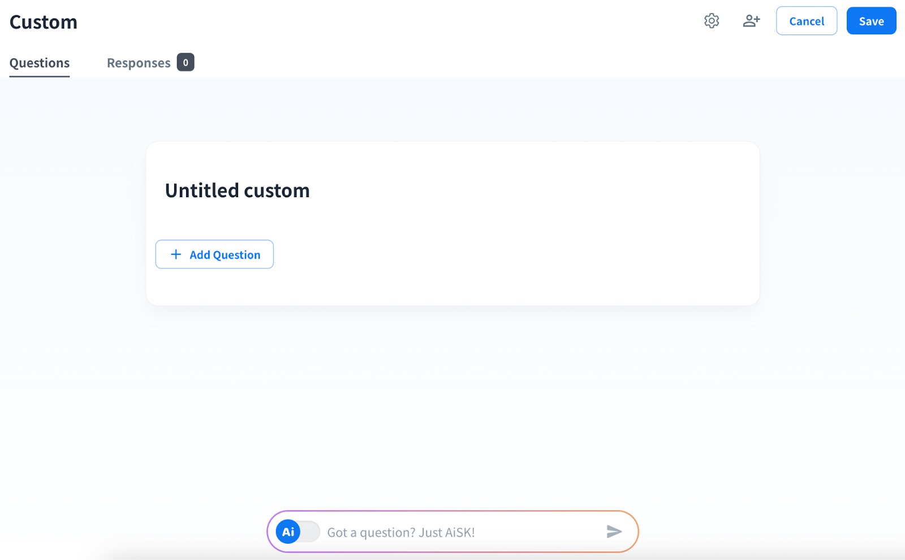This screenshot has width=905, height=560.
Task: Open the Responses tab
Action: (139, 63)
